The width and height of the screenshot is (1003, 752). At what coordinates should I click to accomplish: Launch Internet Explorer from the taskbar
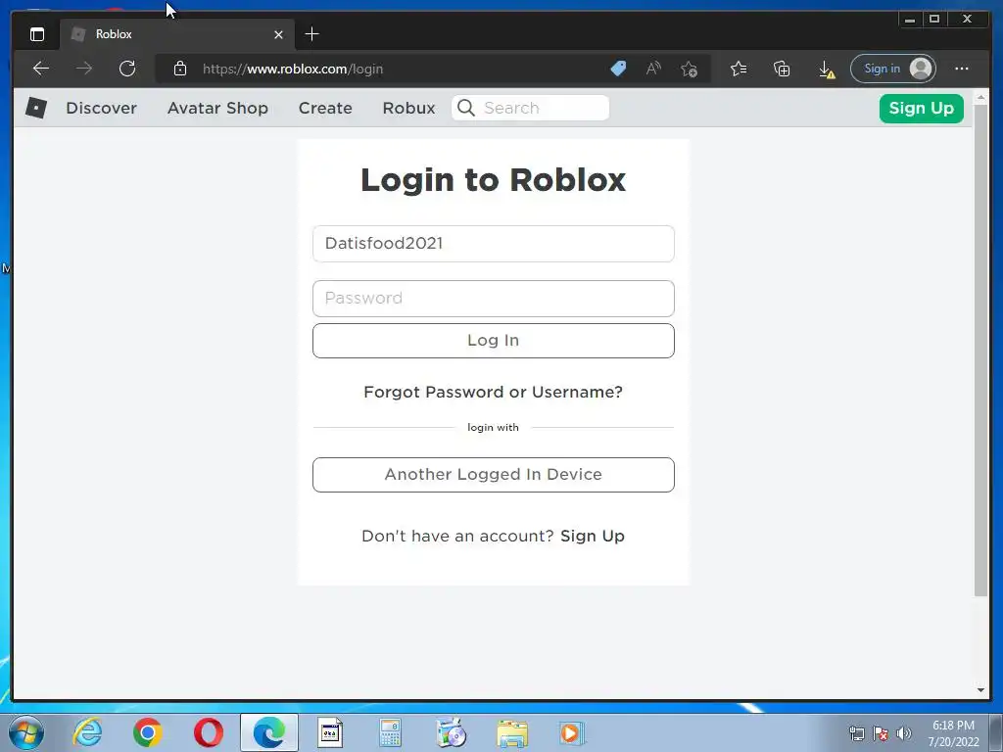click(x=87, y=732)
